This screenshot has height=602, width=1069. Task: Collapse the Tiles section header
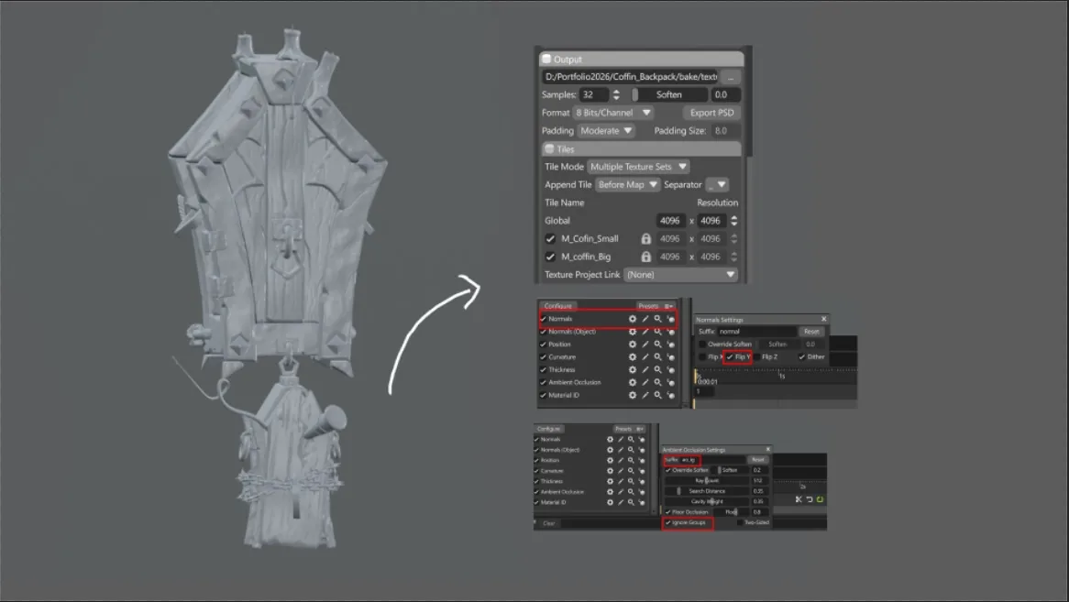point(642,149)
